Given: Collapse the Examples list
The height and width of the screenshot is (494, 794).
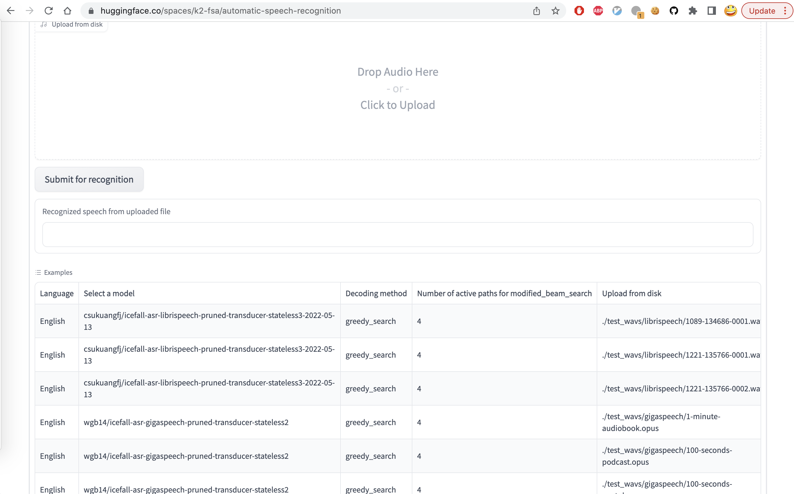Looking at the screenshot, I should (x=54, y=272).
